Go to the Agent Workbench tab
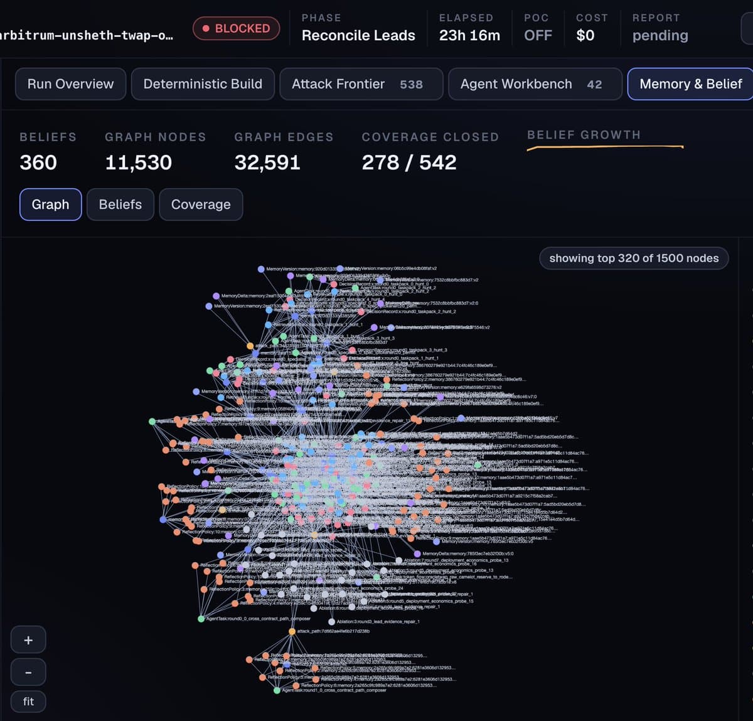 (535, 84)
